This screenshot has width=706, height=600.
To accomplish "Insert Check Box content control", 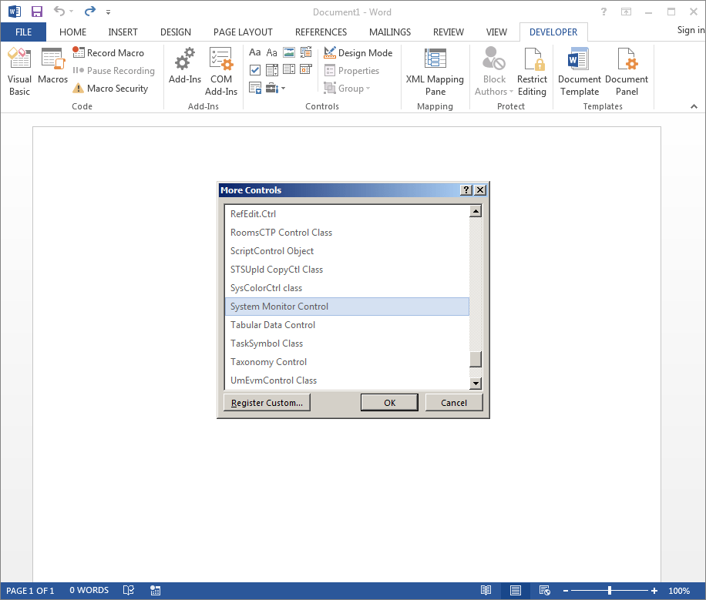I will tap(255, 70).
